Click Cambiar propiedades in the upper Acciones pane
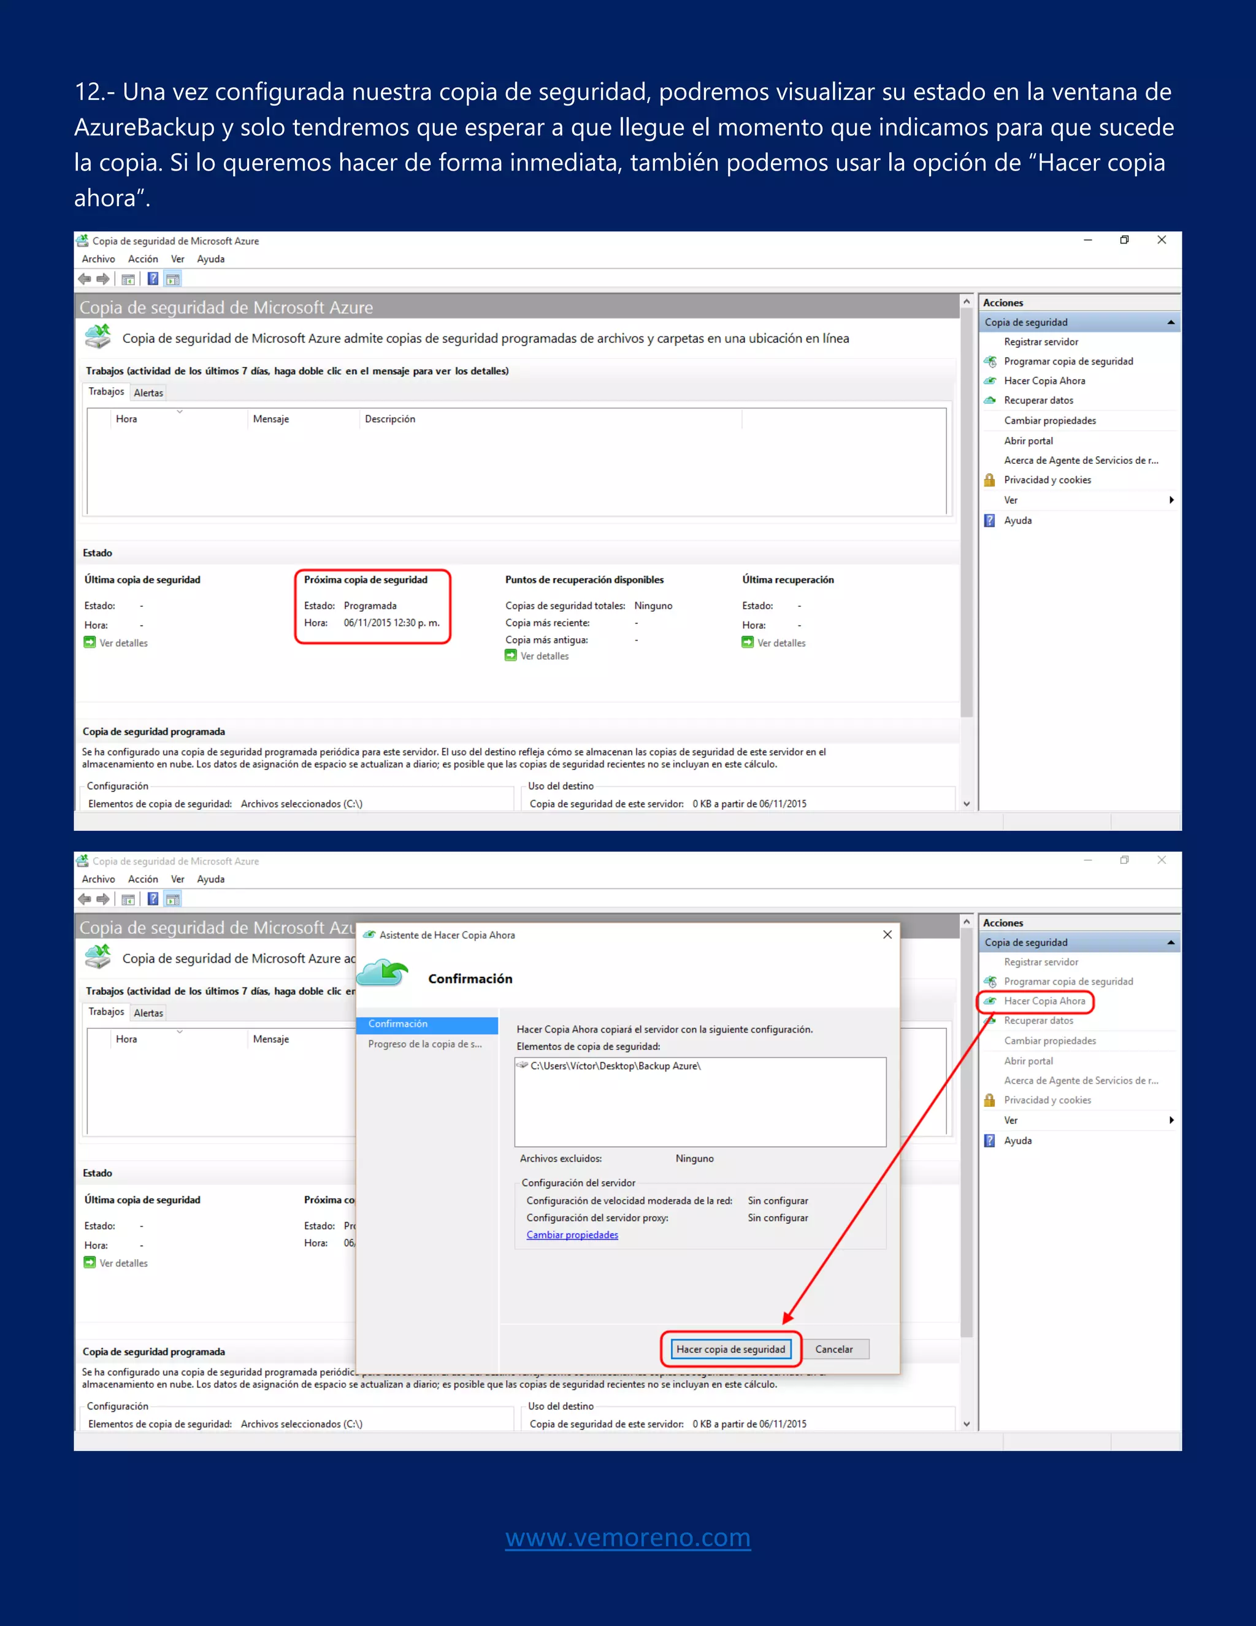1256x1626 pixels. [x=1050, y=421]
